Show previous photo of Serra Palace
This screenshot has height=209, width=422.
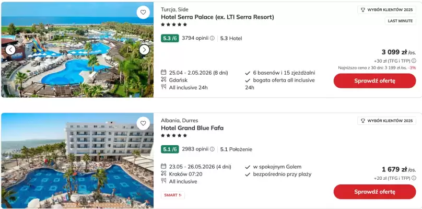pos(10,50)
